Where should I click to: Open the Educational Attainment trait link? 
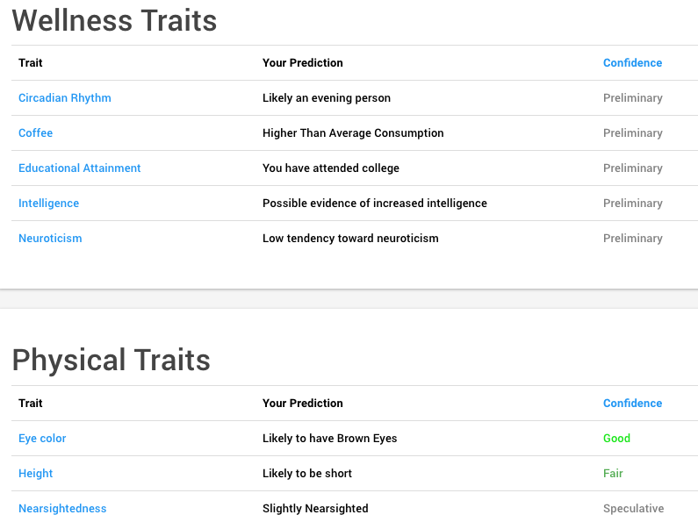[x=80, y=168]
